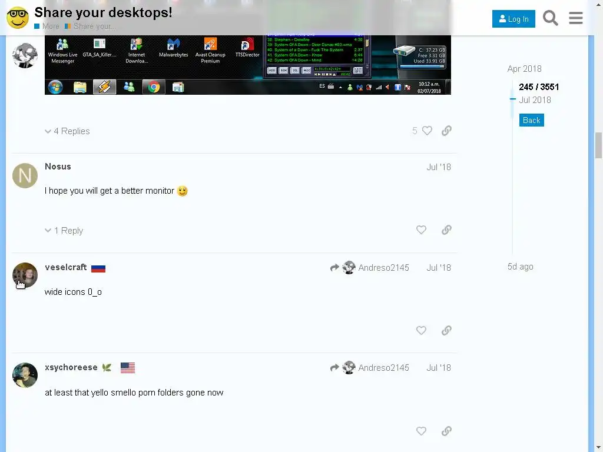
Task: Copy link icon on xsychoreese's post
Action: (446, 431)
